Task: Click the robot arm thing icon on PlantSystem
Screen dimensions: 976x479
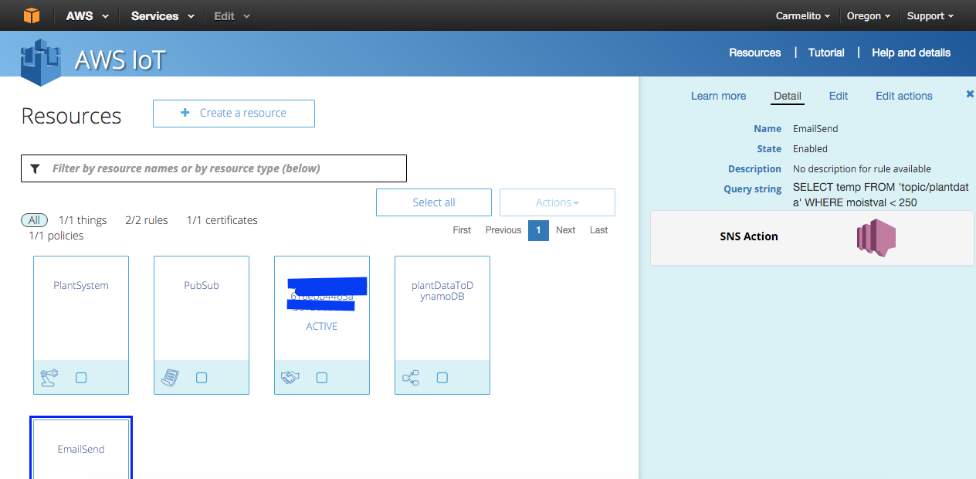Action: tap(49, 378)
